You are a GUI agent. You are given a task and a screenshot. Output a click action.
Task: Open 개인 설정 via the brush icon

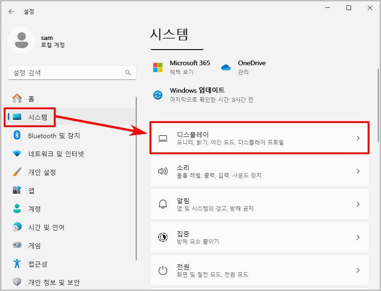click(x=17, y=172)
